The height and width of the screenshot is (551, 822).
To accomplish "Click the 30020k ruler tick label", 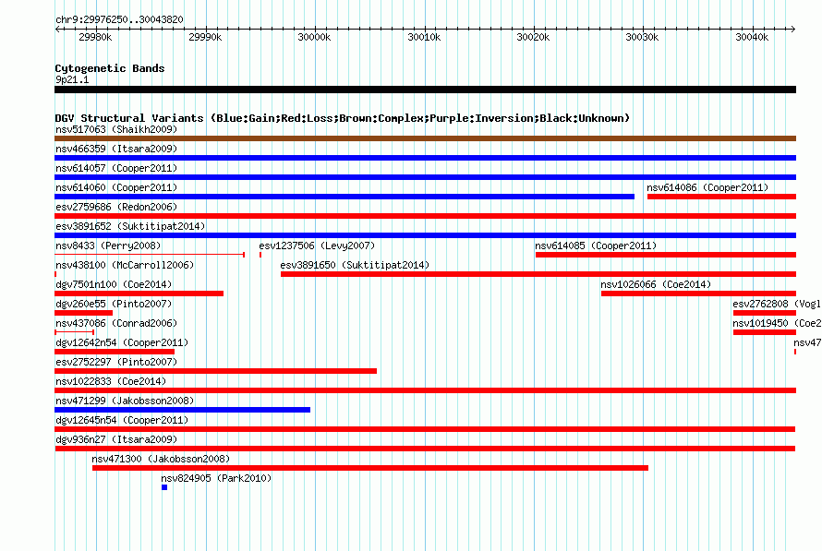I will [533, 37].
